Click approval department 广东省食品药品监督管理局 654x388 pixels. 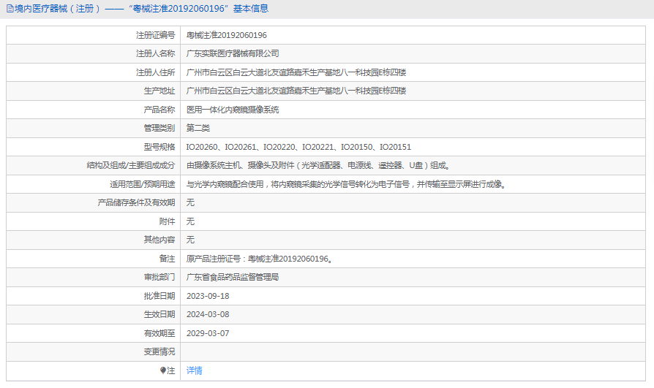pyautogui.click(x=233, y=277)
